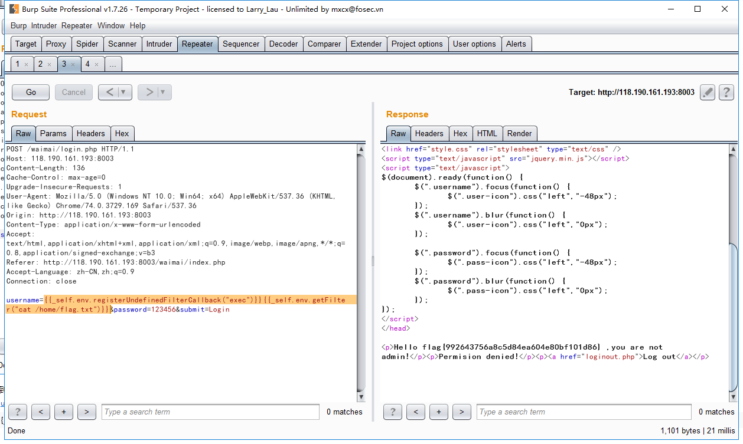Image resolution: width=743 pixels, height=444 pixels.
Task: Open the Alerts tab
Action: (x=516, y=44)
